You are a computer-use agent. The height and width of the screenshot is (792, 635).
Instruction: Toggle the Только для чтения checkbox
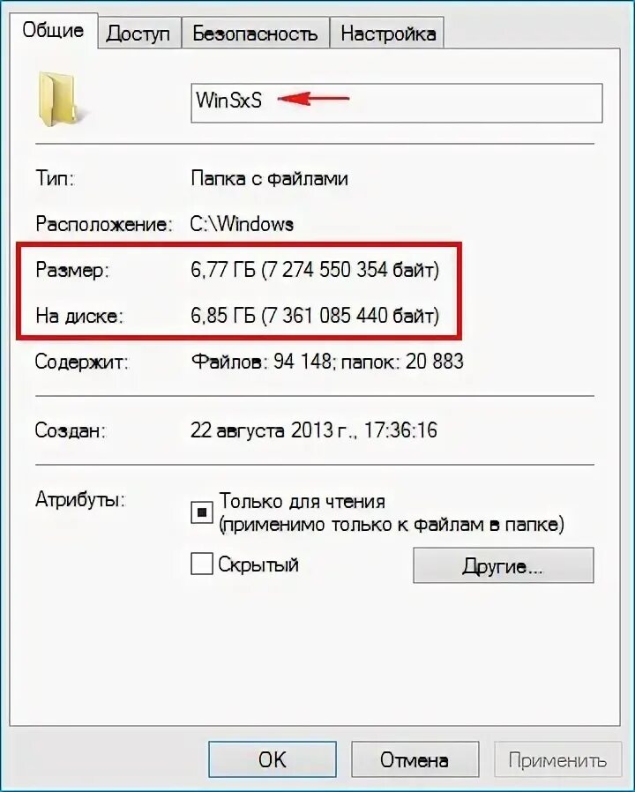[x=202, y=512]
